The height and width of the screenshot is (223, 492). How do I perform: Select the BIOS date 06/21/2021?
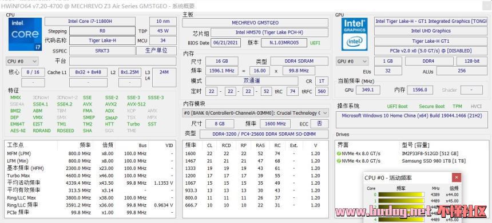[225, 43]
